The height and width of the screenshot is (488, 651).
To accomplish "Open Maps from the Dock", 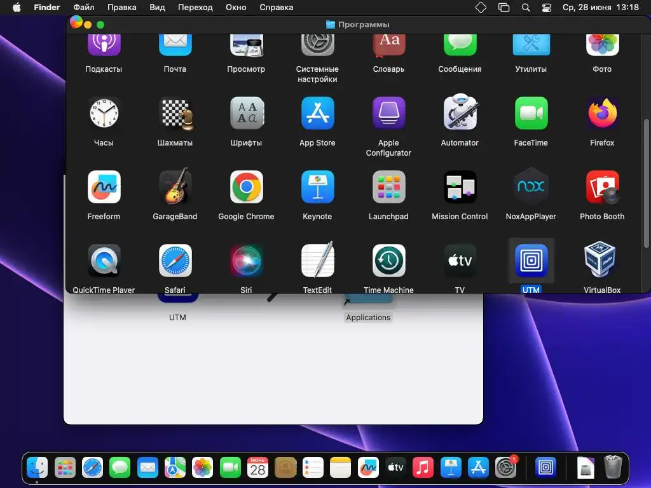I will 175,468.
